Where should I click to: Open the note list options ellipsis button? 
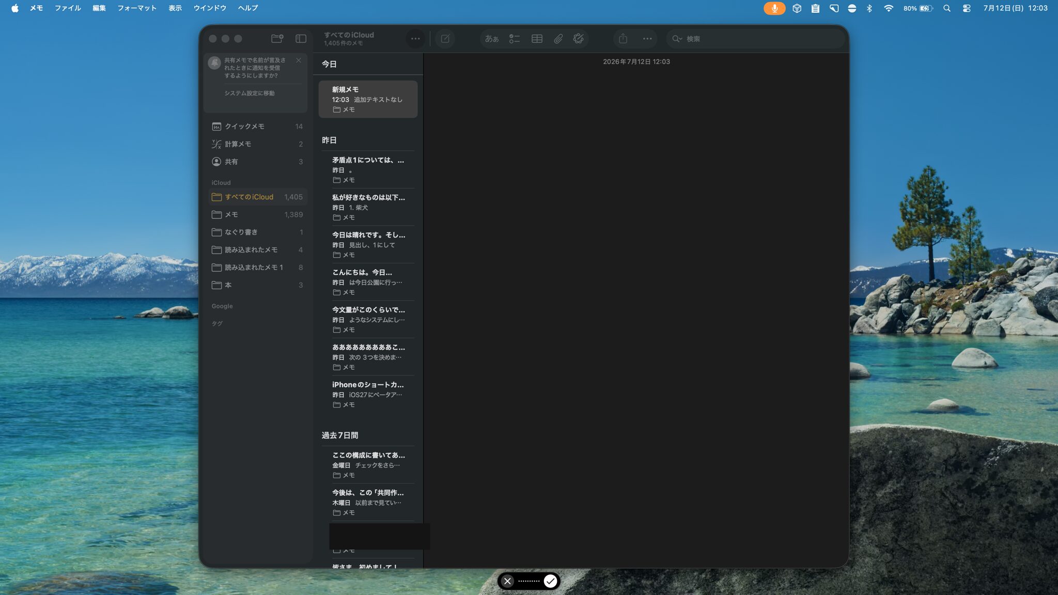[415, 39]
